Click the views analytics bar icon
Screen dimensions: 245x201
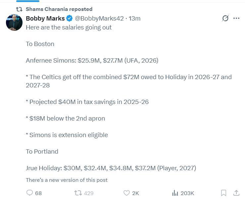[175, 193]
